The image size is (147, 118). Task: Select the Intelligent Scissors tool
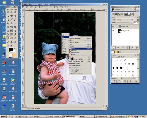click(x=15, y=16)
